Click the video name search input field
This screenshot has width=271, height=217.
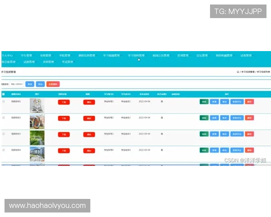pos(17,84)
